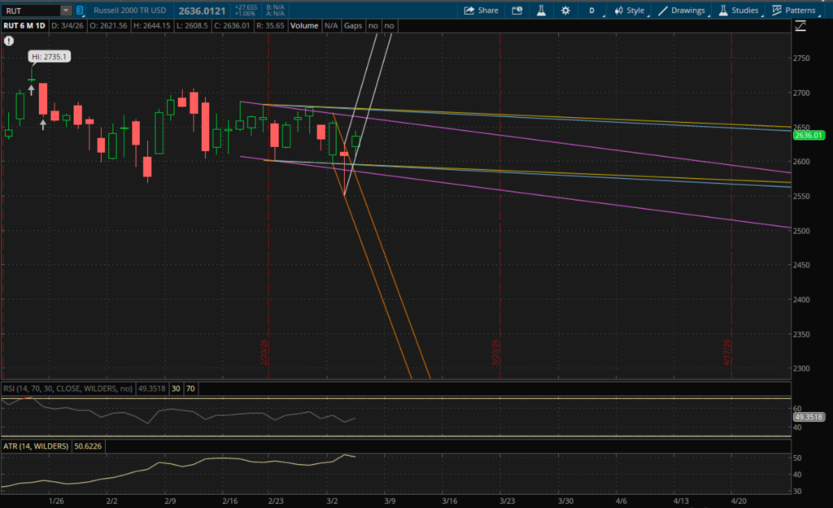Toggle the Gaps setting label
Screen dimensions: 833x508
pos(352,26)
